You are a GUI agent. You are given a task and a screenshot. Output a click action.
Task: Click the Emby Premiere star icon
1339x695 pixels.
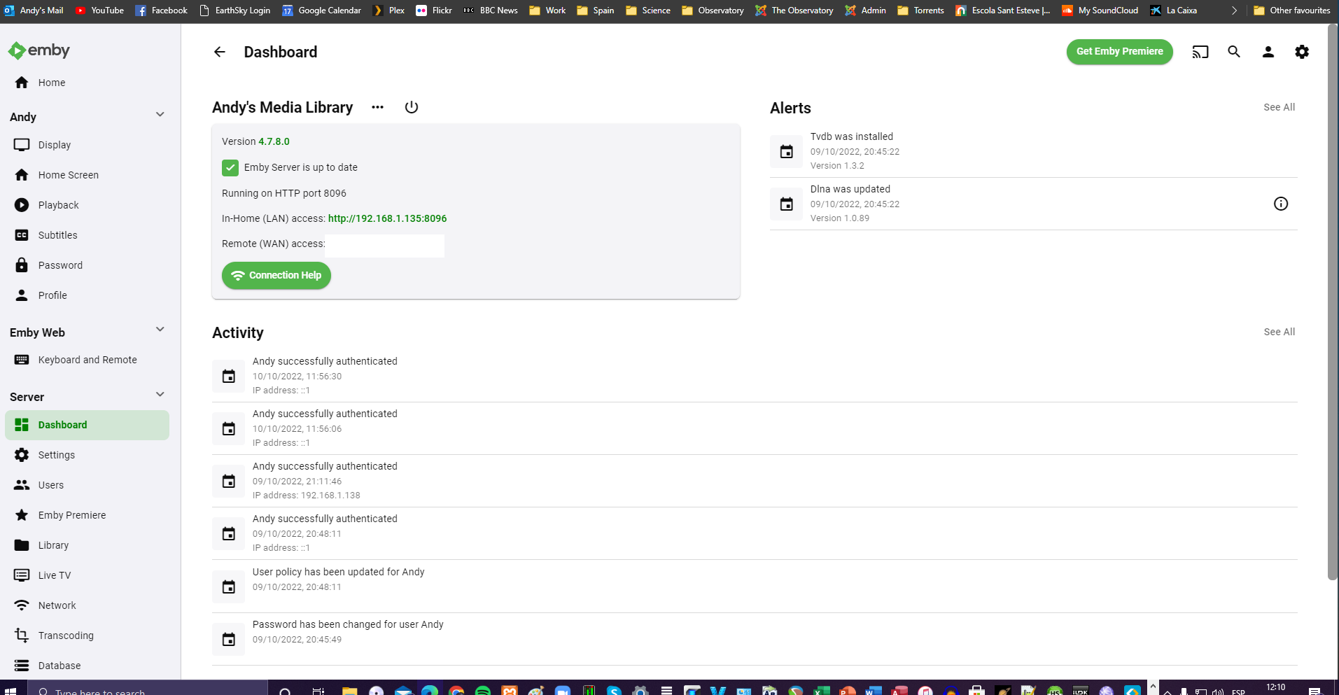coord(22,515)
